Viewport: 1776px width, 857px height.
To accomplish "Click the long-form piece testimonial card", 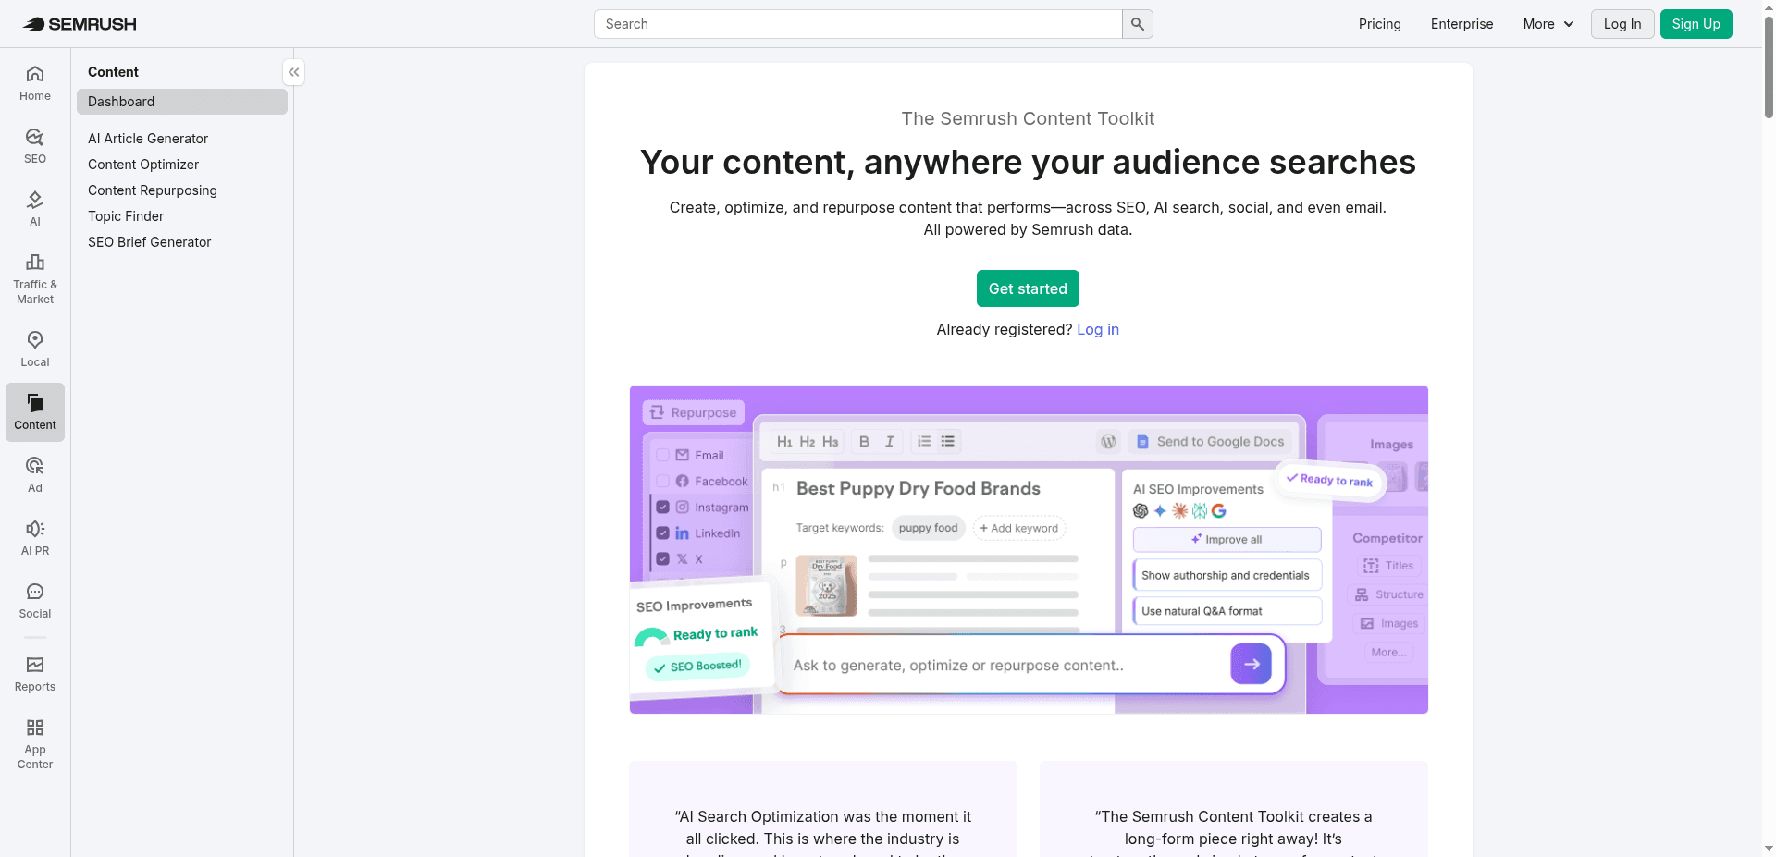I will 1234,809.
